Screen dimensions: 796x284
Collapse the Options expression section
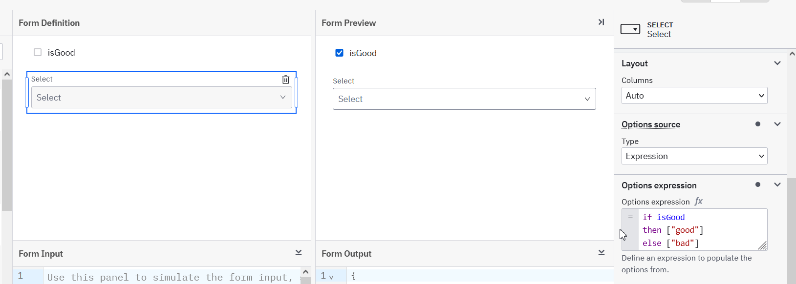(x=777, y=184)
